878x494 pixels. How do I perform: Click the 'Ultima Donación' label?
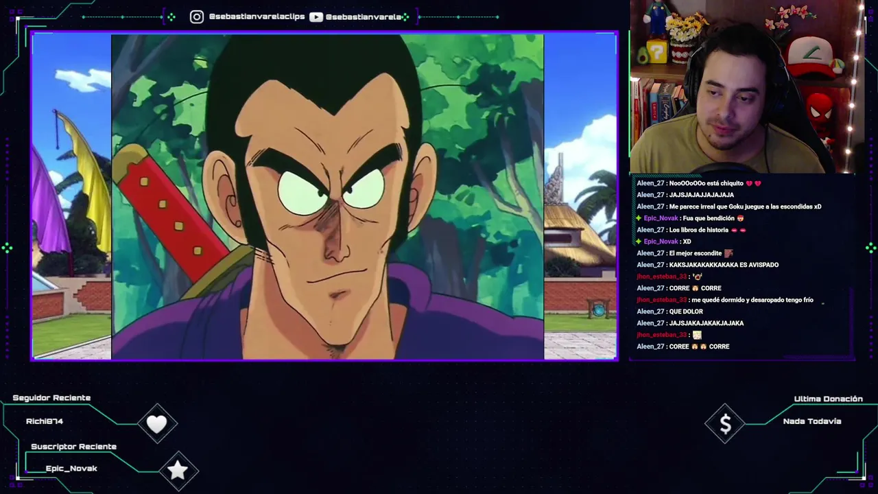(828, 399)
